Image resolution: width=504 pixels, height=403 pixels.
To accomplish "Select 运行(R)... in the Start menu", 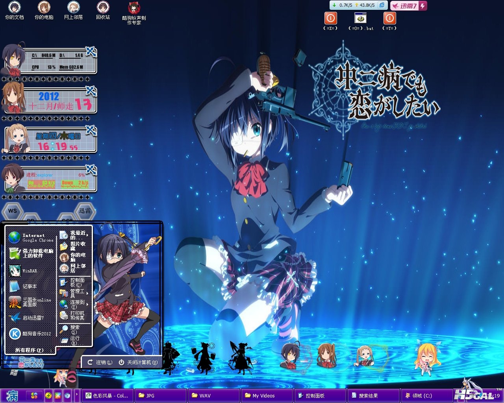I will pos(74,340).
